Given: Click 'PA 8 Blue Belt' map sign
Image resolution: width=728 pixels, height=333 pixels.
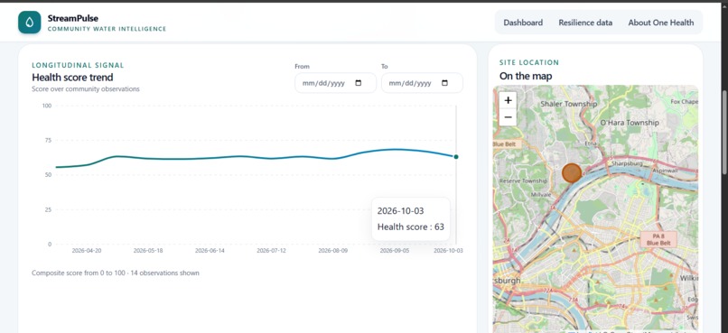Looking at the screenshot, I should coord(658,239).
